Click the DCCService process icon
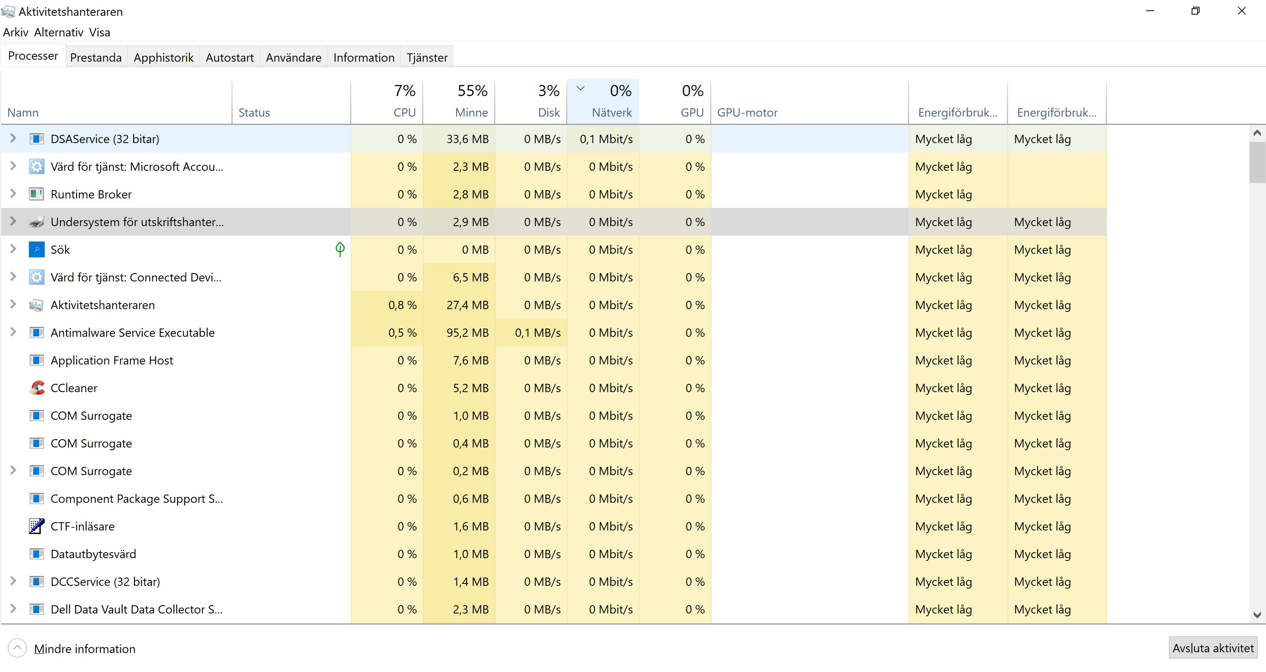Image resolution: width=1266 pixels, height=672 pixels. pyautogui.click(x=37, y=581)
